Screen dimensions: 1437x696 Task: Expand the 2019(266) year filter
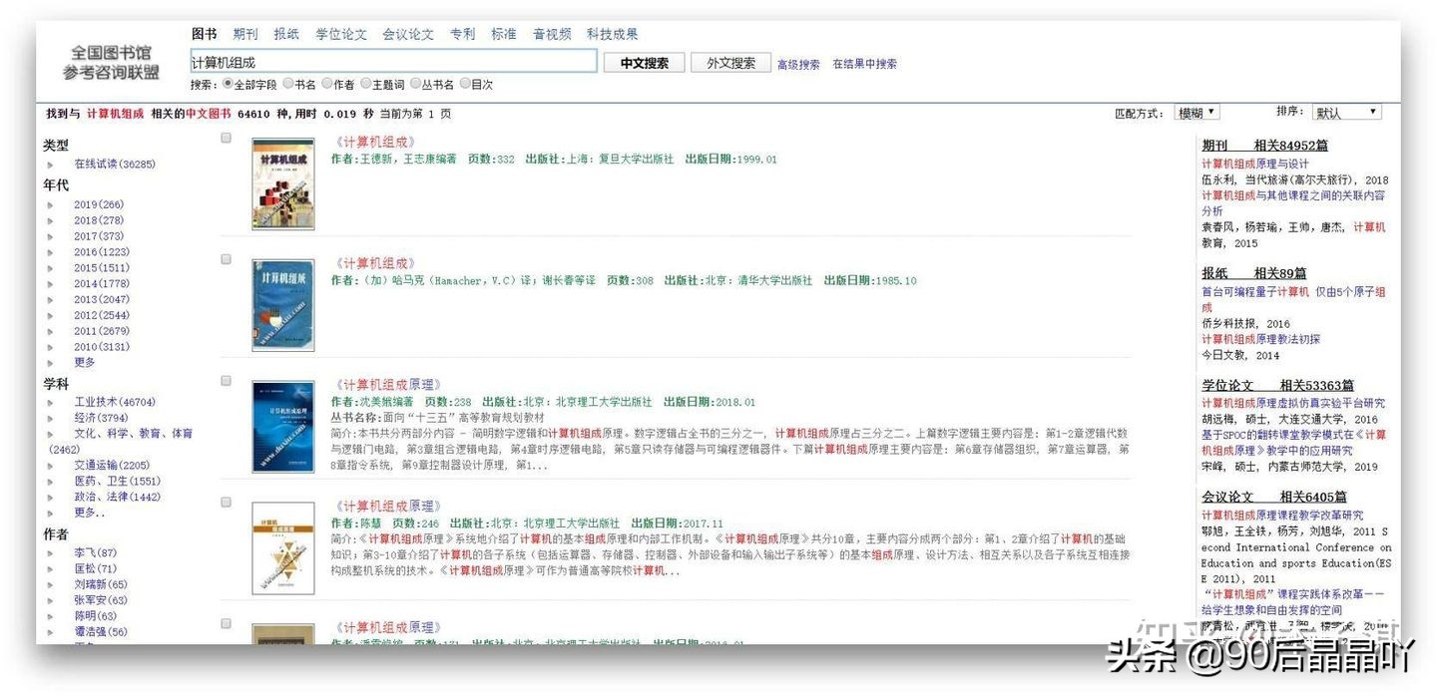click(52, 203)
